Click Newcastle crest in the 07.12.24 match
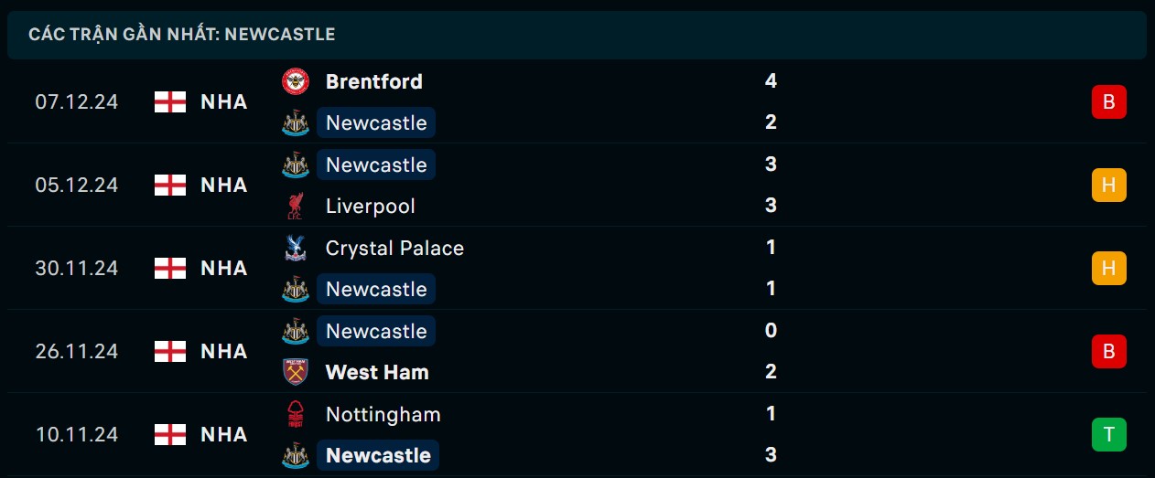The image size is (1155, 478). pyautogui.click(x=296, y=123)
